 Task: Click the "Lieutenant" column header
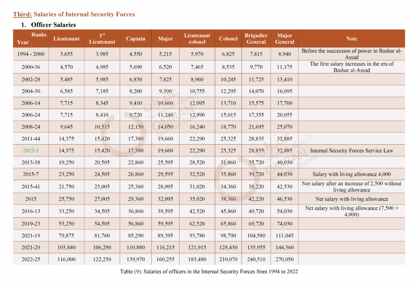coord(67,39)
